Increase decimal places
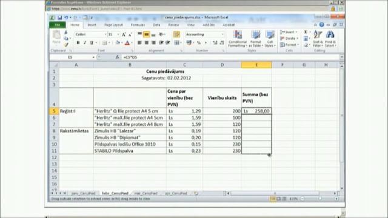The height and width of the screenshot is (218, 388). pos(215,43)
